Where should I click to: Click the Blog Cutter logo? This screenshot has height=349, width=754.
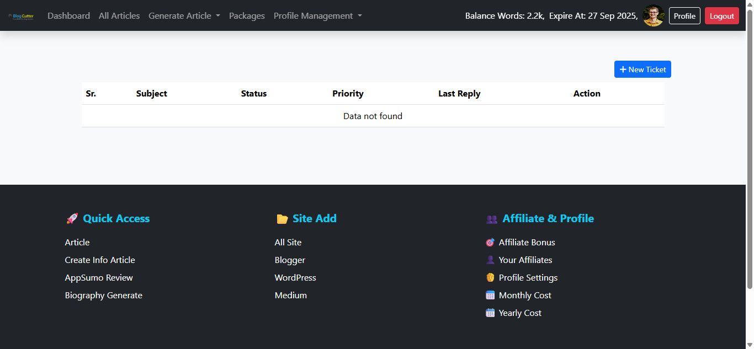click(x=22, y=16)
